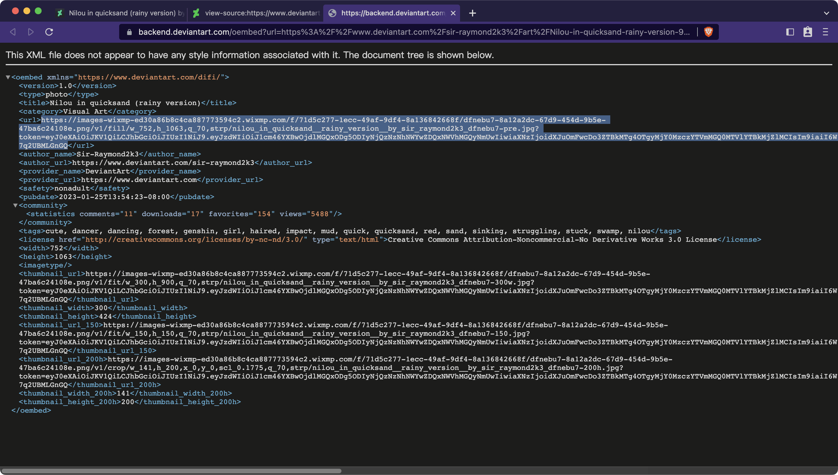Click the browser back arrow
The width and height of the screenshot is (838, 475).
(13, 32)
